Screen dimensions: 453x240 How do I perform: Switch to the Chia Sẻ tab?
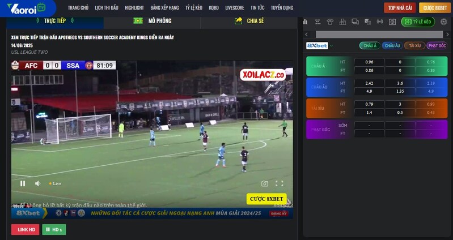(x=249, y=21)
